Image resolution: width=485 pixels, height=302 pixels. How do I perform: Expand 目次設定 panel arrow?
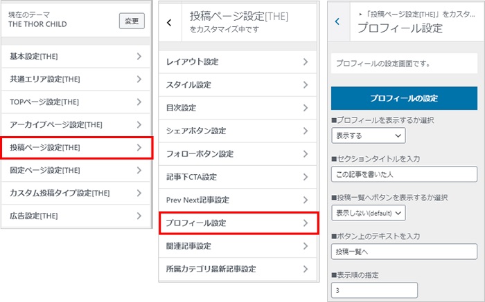coord(306,108)
